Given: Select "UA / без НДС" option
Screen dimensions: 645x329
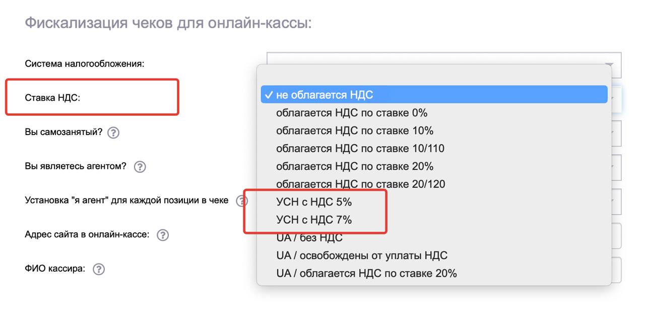Looking at the screenshot, I should [x=309, y=238].
